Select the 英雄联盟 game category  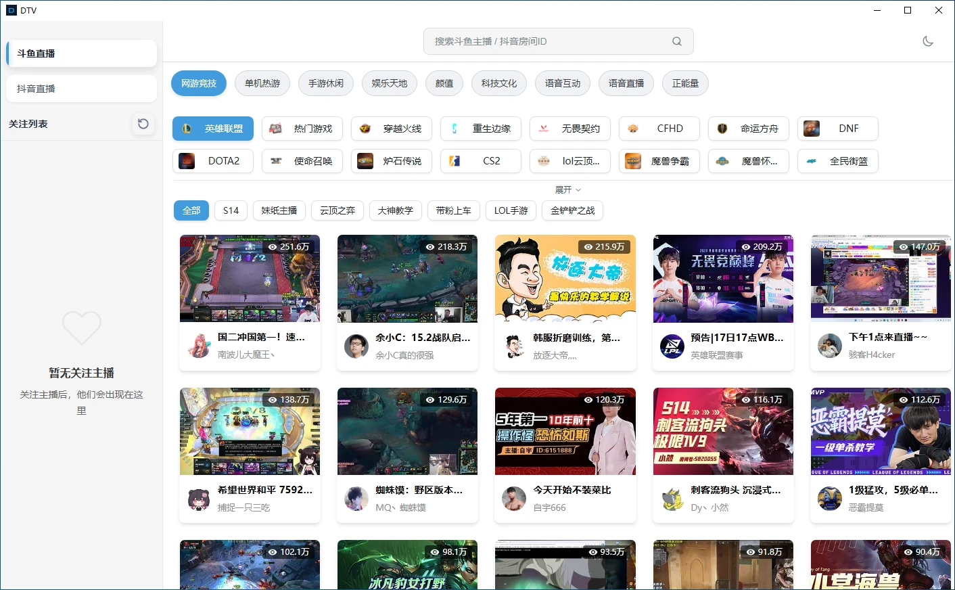(x=213, y=129)
